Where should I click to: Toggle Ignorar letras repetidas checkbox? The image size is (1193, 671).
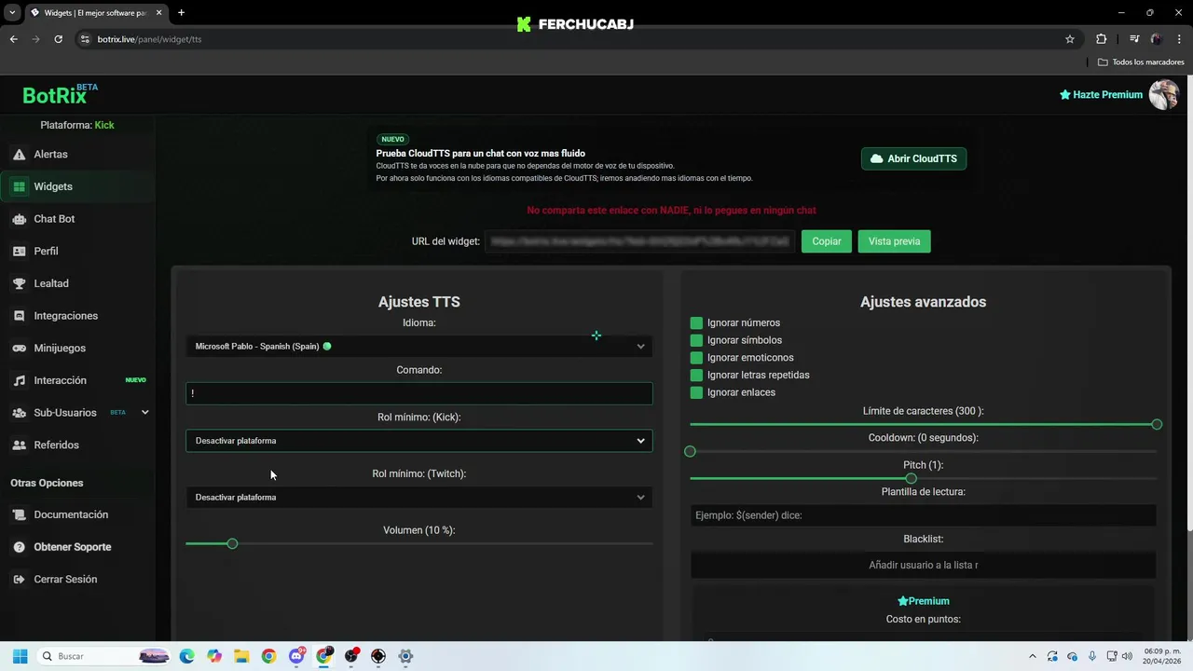point(696,375)
